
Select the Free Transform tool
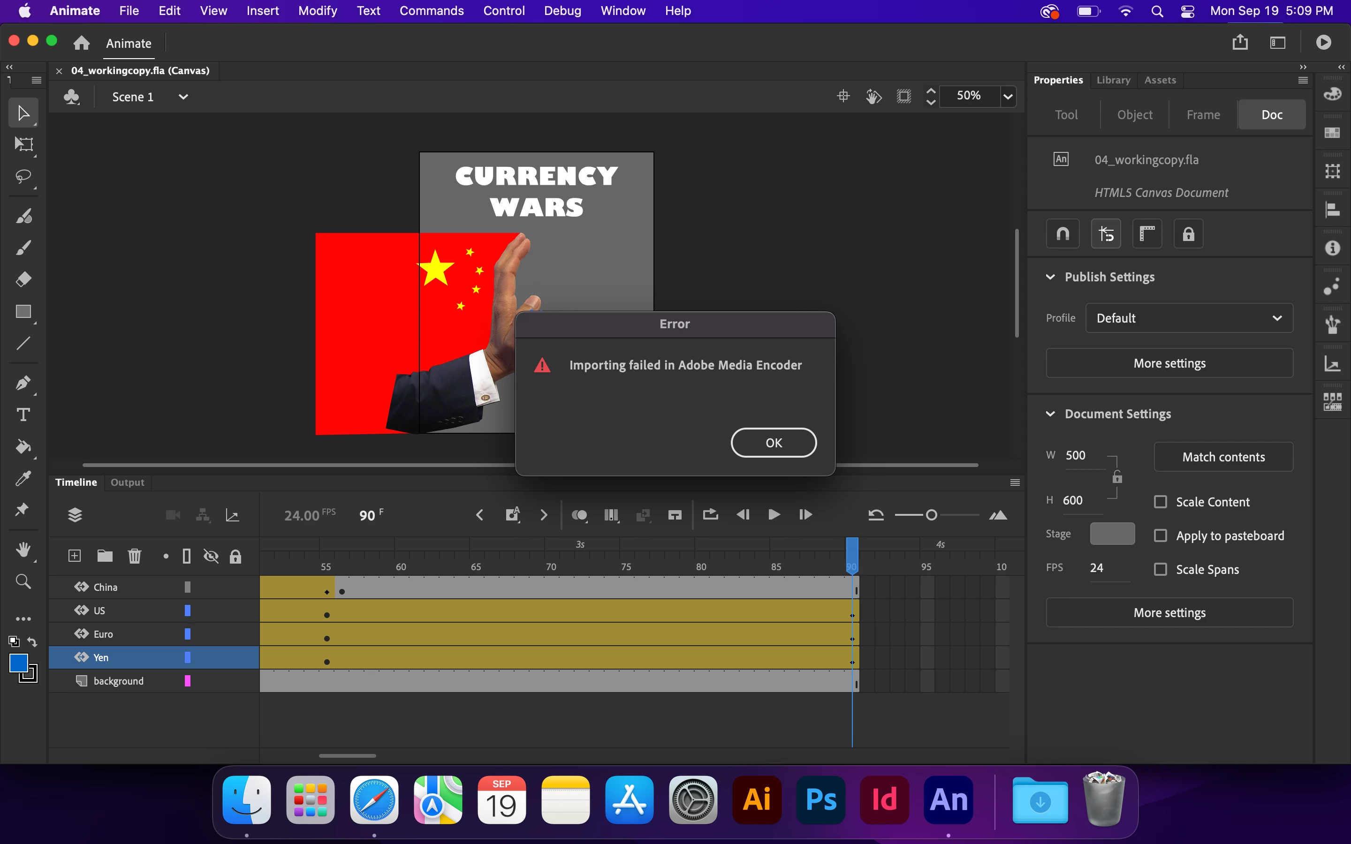coord(23,144)
